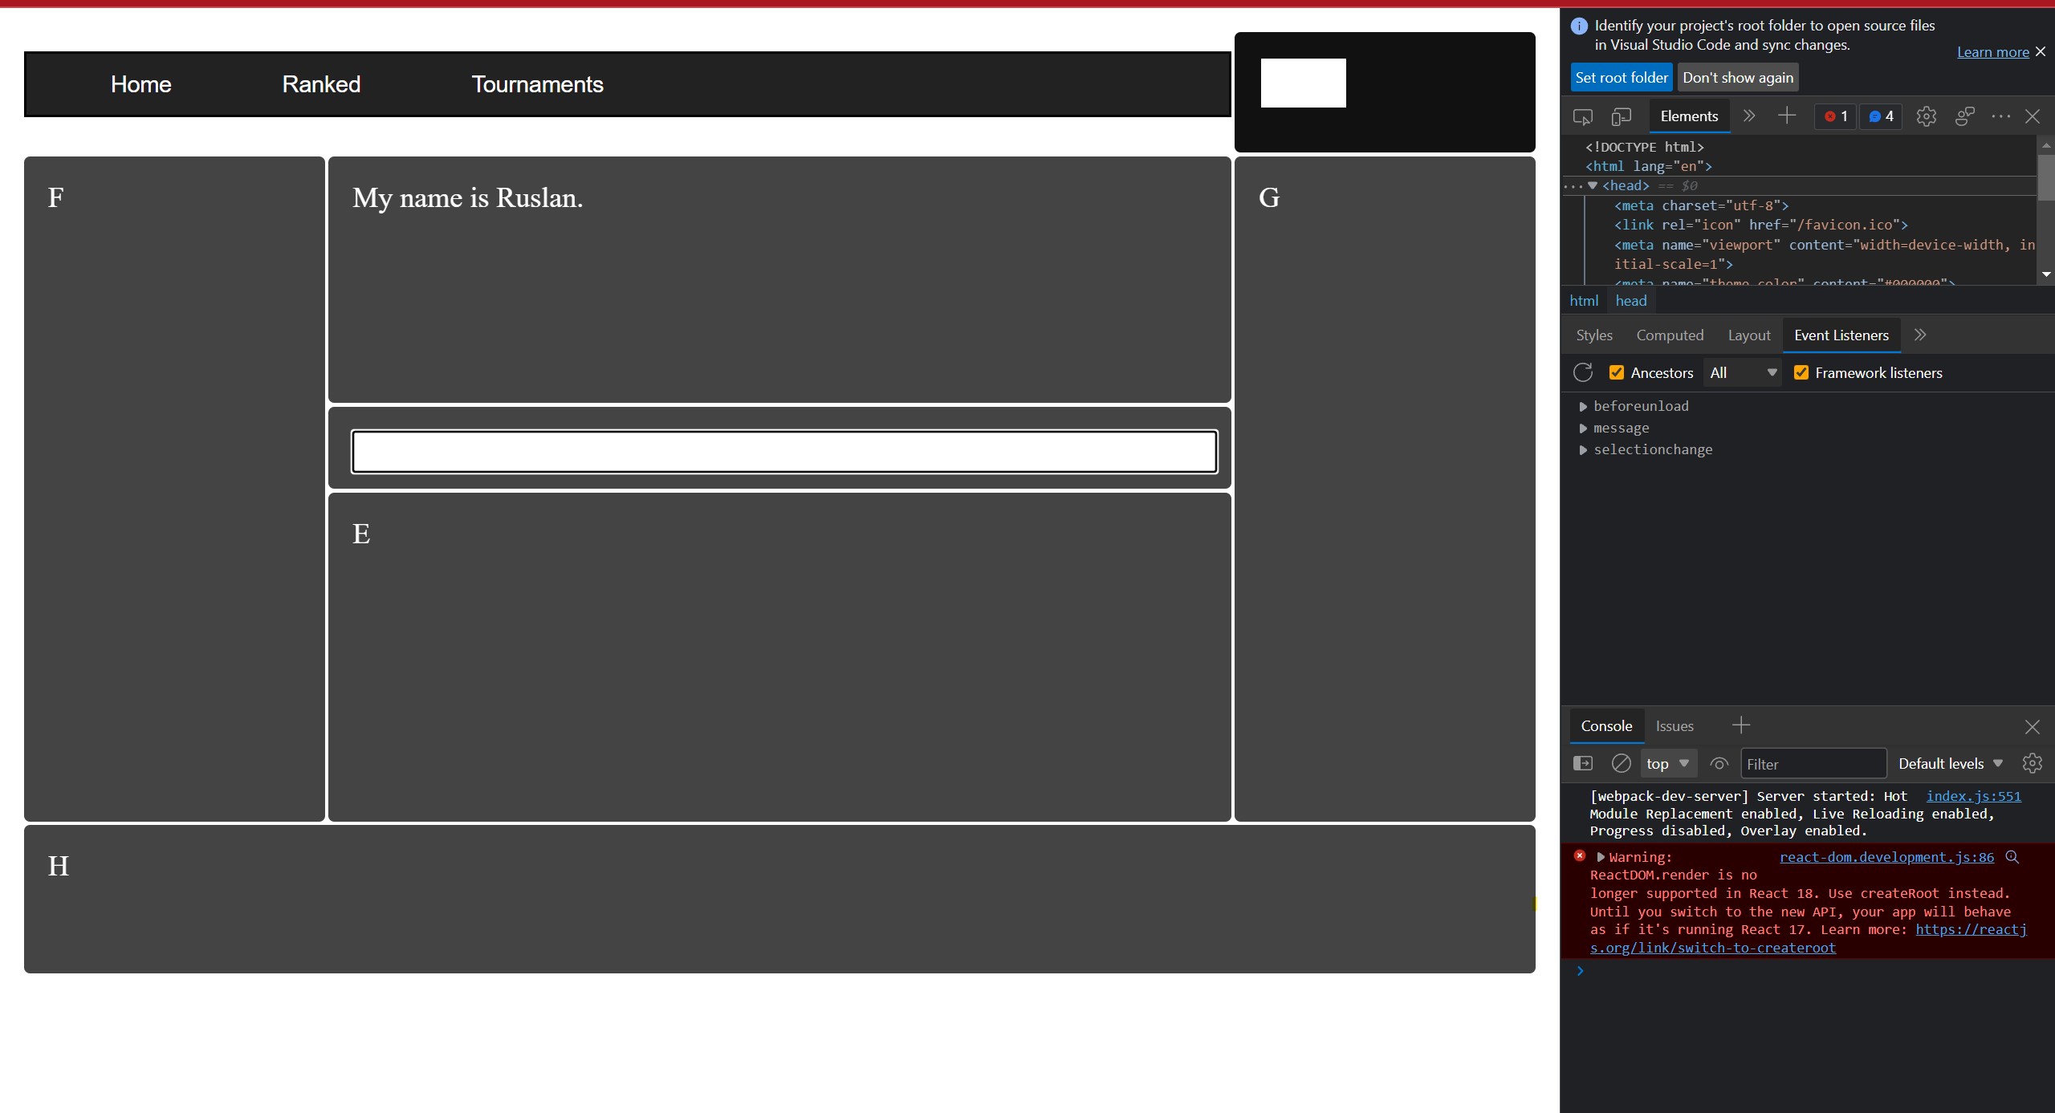The image size is (2055, 1113).
Task: Click Set root folder button
Action: pos(1621,78)
